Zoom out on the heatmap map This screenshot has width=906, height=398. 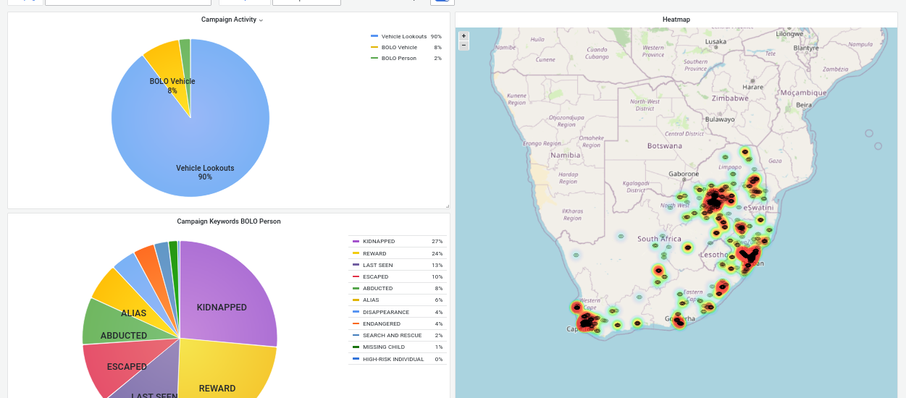click(464, 45)
